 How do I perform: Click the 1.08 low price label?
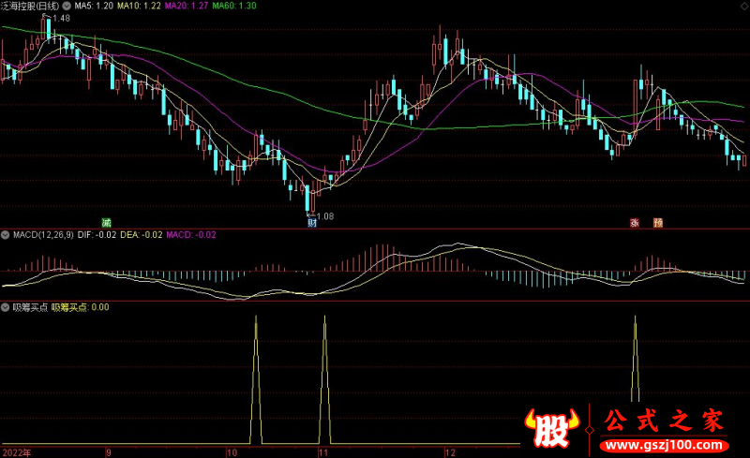click(x=324, y=216)
